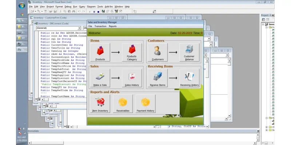Image resolution: width=291 pixels, height=145 pixels.
Task: Click the code line 'Public UserLog As Integer'
Action: [60, 51]
